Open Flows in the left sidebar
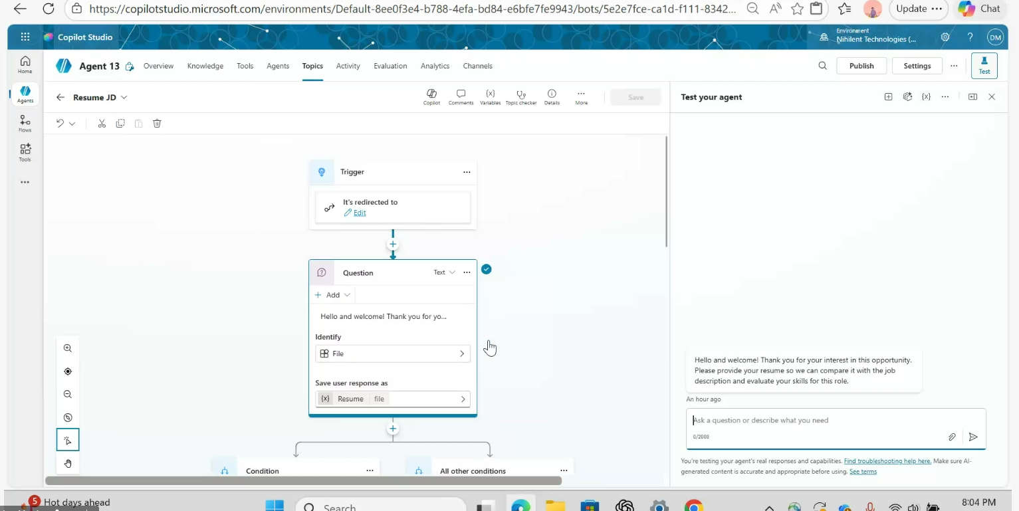 click(25, 123)
